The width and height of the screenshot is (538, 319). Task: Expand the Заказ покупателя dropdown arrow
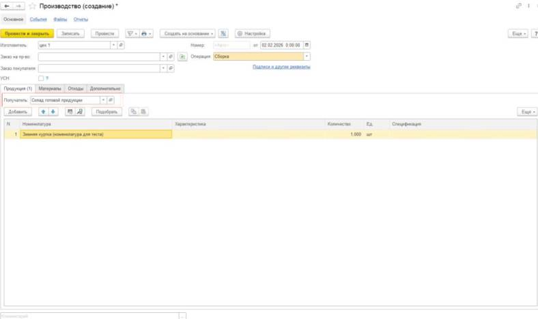click(x=163, y=68)
